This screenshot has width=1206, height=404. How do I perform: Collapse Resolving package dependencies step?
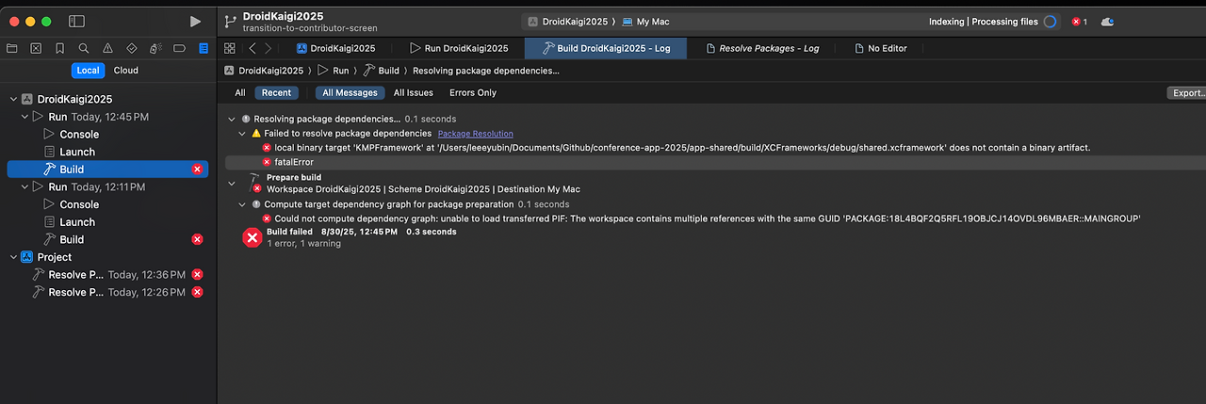[232, 120]
